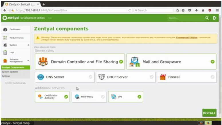Image resolution: width=222 pixels, height=125 pixels.
Task: Click the INSTALL button
Action: (209, 113)
